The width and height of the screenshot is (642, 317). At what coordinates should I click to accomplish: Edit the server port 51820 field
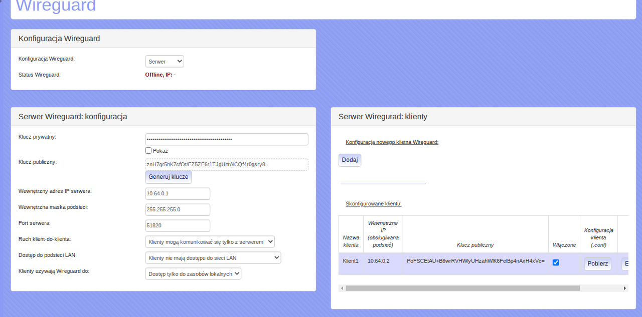click(x=178, y=225)
